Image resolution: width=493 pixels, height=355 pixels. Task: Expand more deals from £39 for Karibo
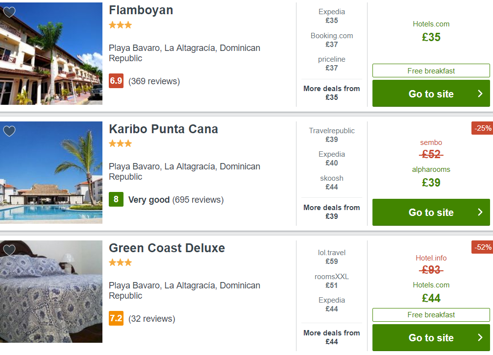tap(331, 212)
